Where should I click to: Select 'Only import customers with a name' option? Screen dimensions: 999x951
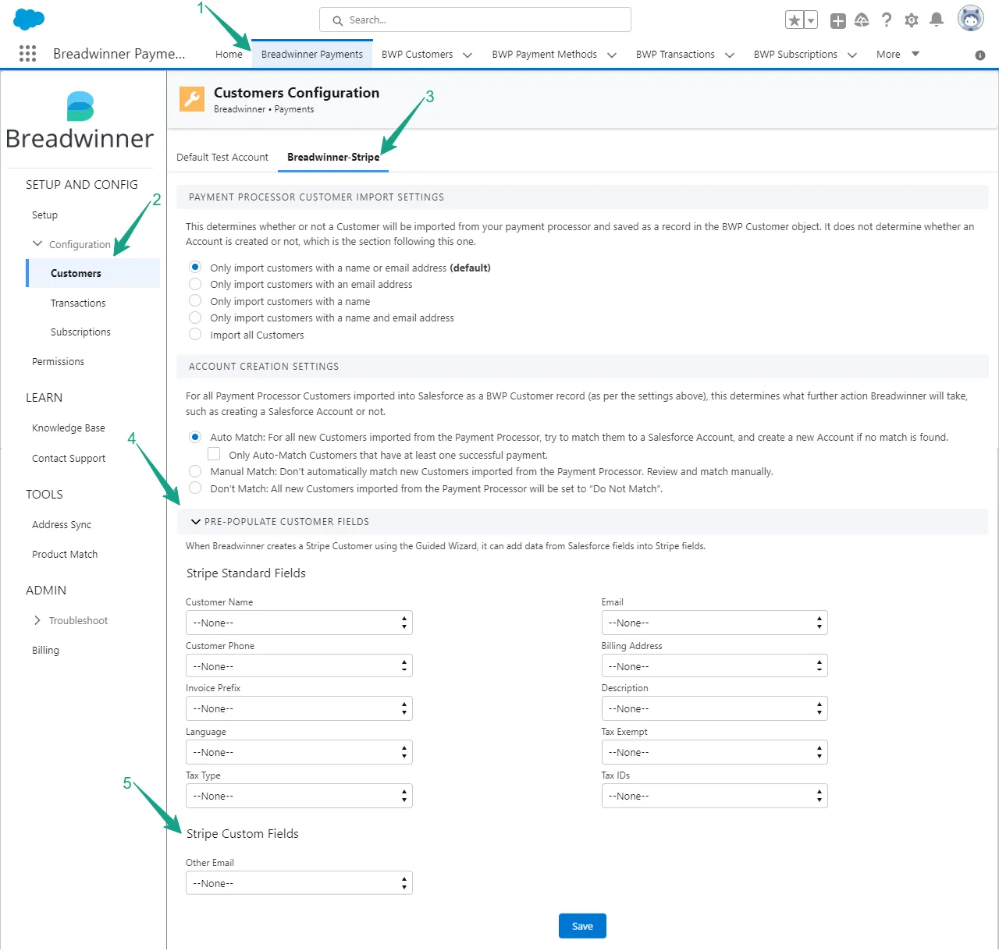pos(195,301)
